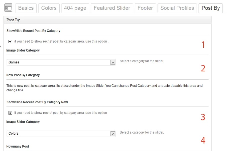Uncheck the Show/Hide Recent Post By Category checkbox
This screenshot has height=151, width=227.
pos(10,42)
